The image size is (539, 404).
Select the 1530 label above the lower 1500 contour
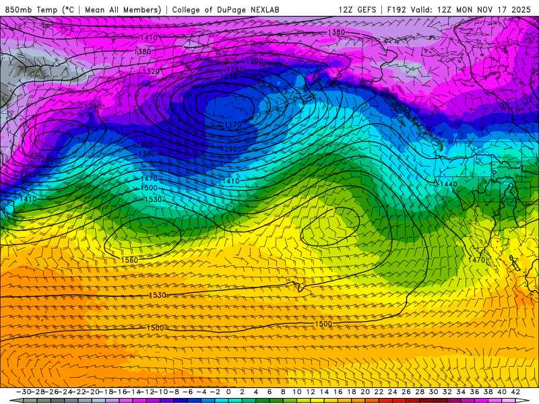(x=158, y=295)
